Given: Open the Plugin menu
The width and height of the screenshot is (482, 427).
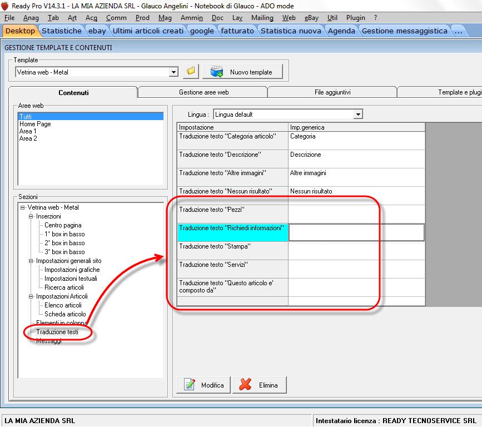Looking at the screenshot, I should coord(356,18).
